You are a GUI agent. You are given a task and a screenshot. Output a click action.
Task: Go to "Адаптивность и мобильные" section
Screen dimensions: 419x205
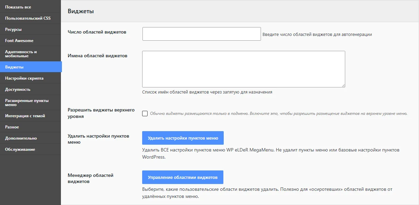[30, 54]
